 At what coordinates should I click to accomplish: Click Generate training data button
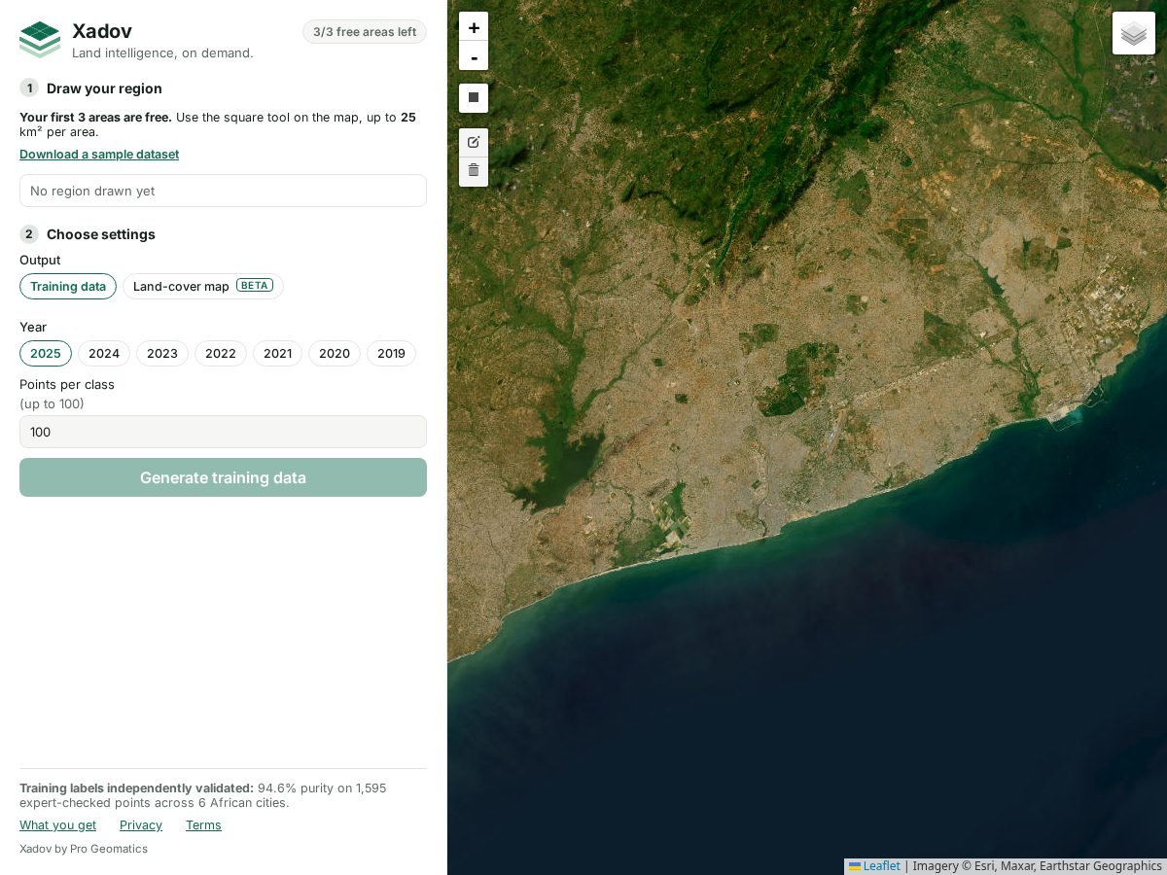click(x=223, y=477)
